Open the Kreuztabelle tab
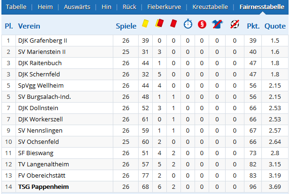The image size is (290, 194). 210,7
